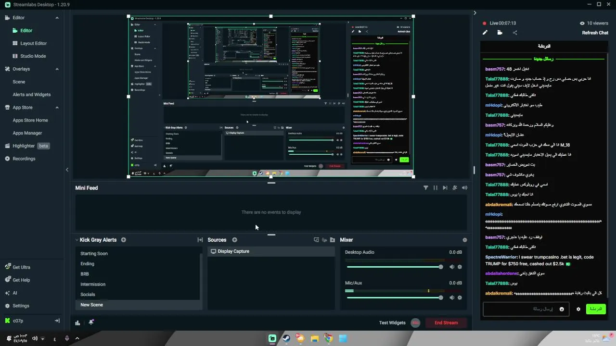Image resolution: width=616 pixels, height=346 pixels.
Task: Open the chat dock icon next to the pencil
Action: point(500,33)
